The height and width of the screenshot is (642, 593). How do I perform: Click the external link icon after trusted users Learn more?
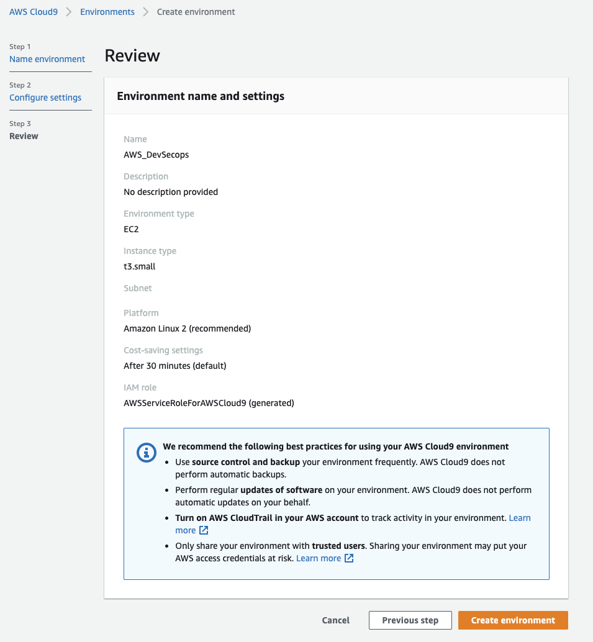pyautogui.click(x=348, y=558)
